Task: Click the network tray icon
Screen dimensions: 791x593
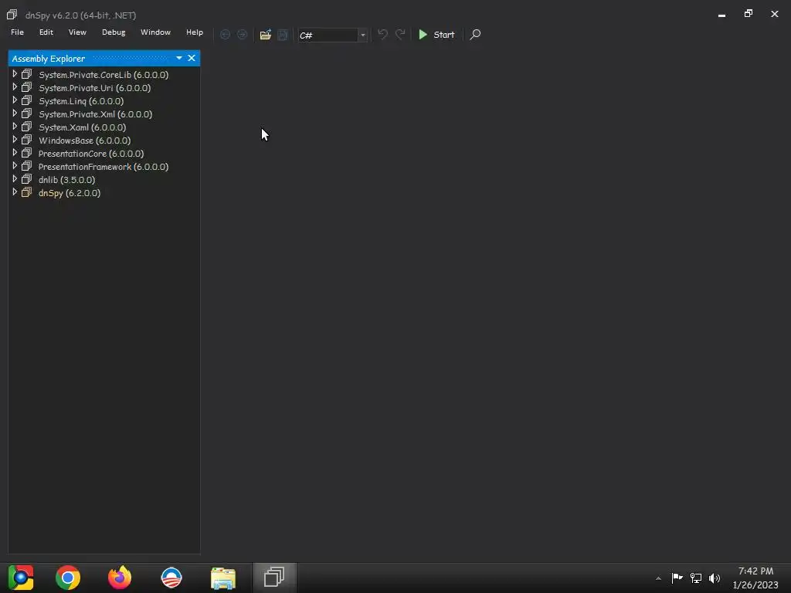Action: tap(696, 578)
